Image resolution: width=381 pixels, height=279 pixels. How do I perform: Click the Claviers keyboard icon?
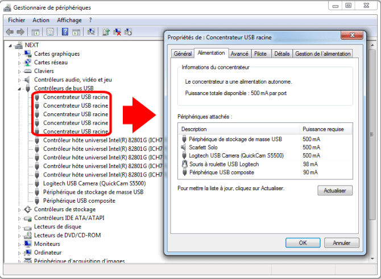click(x=28, y=71)
